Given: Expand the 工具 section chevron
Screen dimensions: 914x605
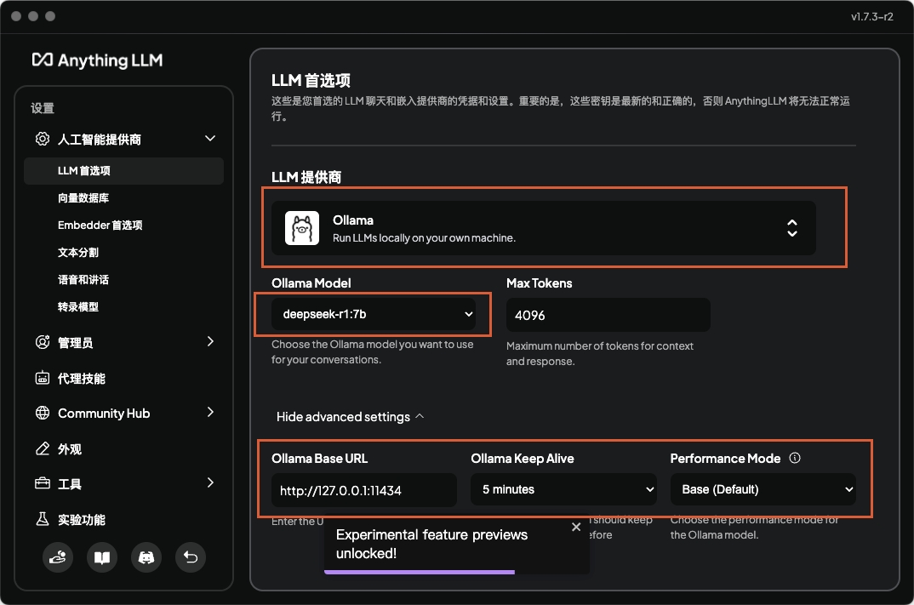Looking at the screenshot, I should tap(210, 482).
